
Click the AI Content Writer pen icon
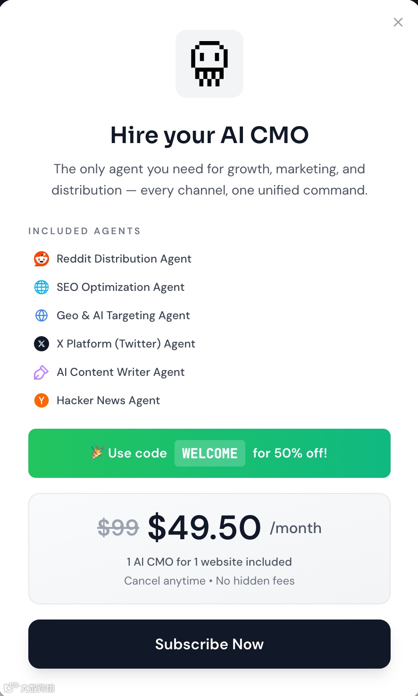41,372
